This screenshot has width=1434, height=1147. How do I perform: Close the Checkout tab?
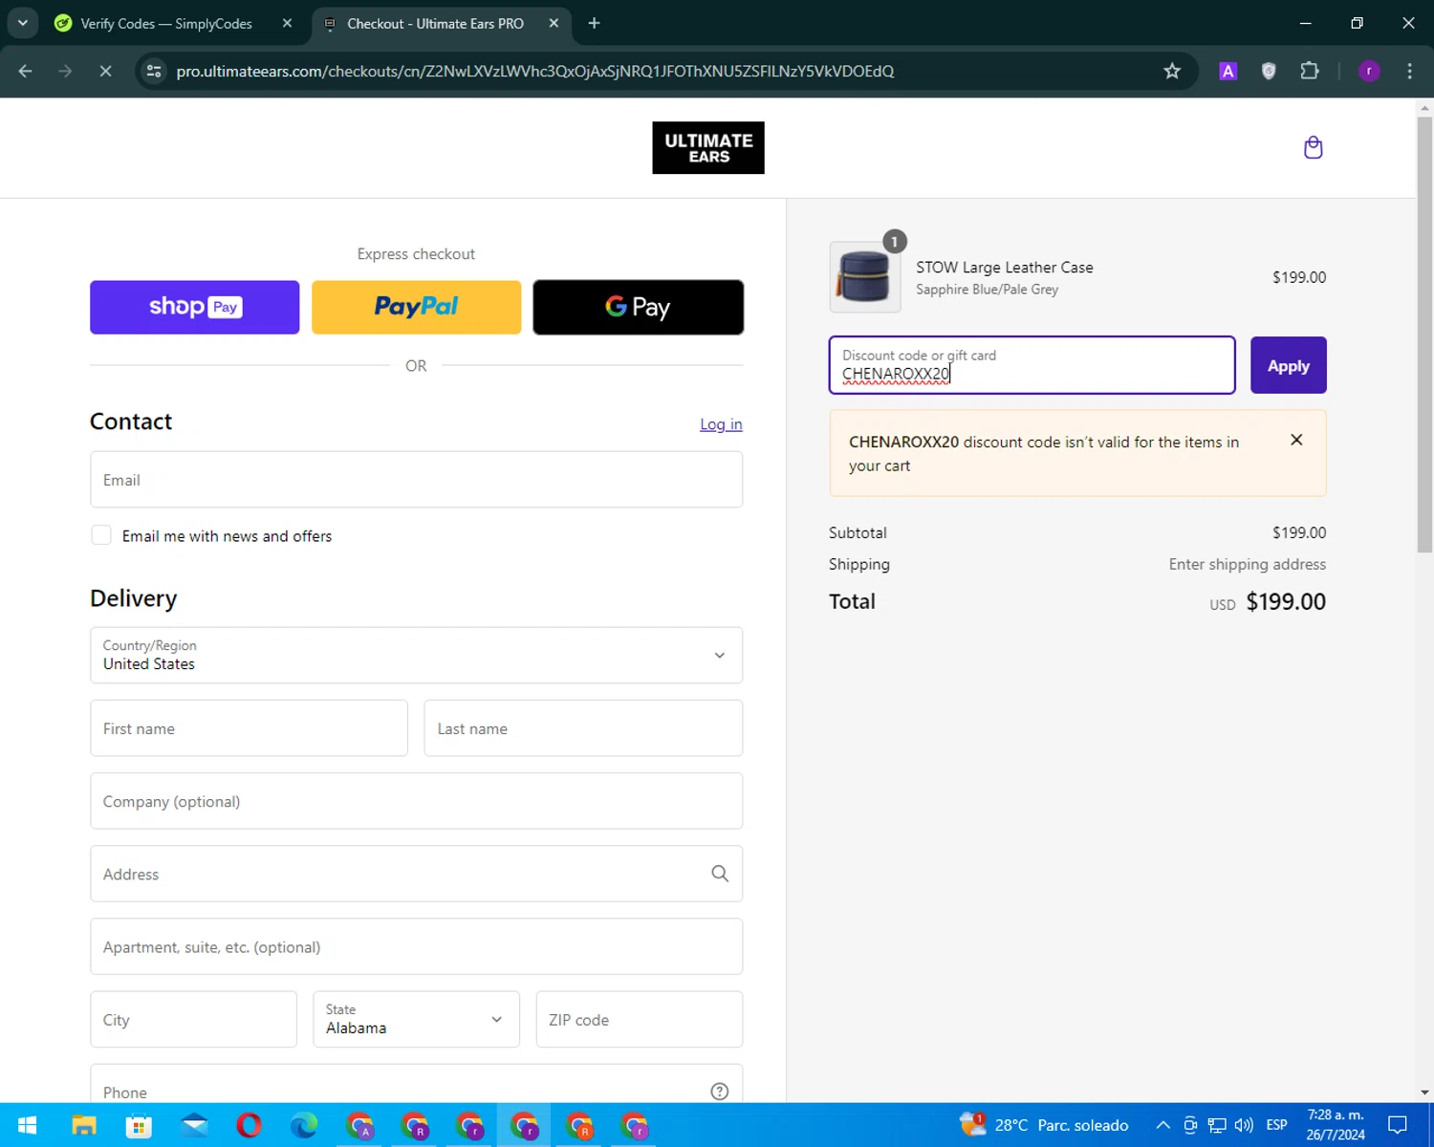tap(554, 23)
